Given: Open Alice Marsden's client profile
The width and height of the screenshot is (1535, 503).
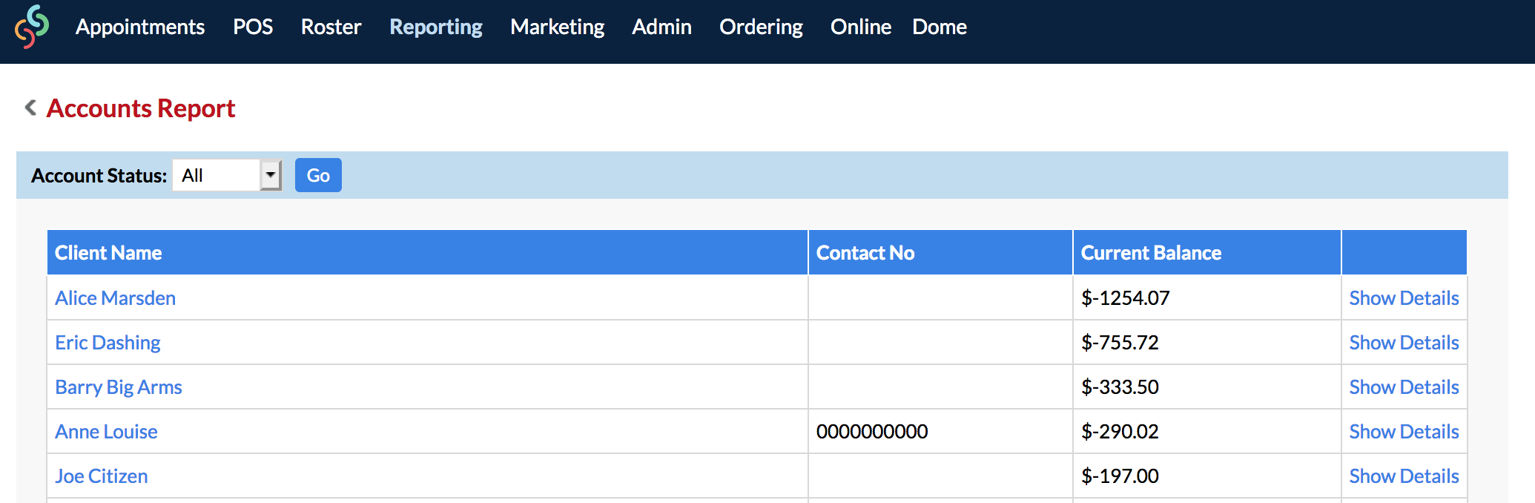Looking at the screenshot, I should tap(115, 297).
